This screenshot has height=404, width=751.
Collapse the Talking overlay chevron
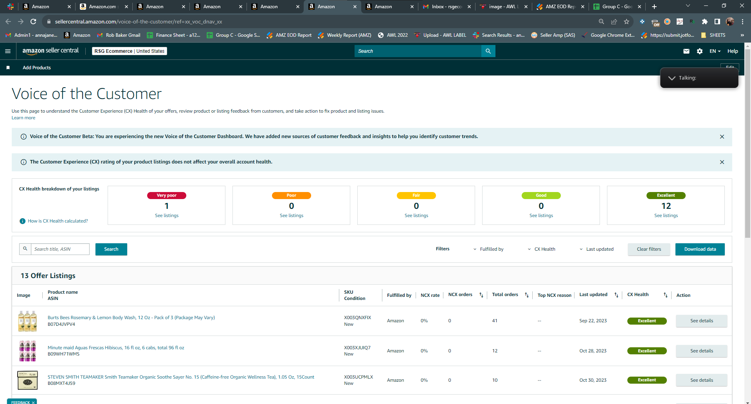pos(672,78)
